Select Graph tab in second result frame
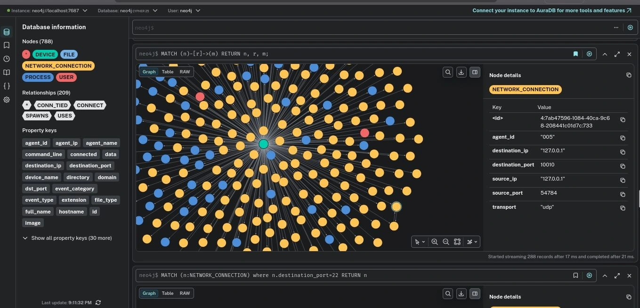 (x=149, y=293)
